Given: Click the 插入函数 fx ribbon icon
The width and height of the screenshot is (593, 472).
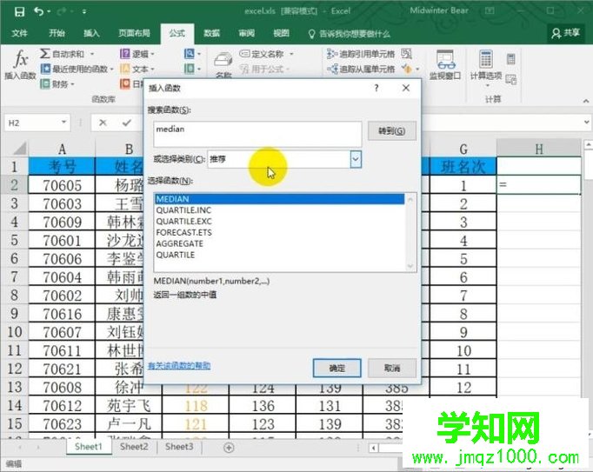Looking at the screenshot, I should [21, 60].
